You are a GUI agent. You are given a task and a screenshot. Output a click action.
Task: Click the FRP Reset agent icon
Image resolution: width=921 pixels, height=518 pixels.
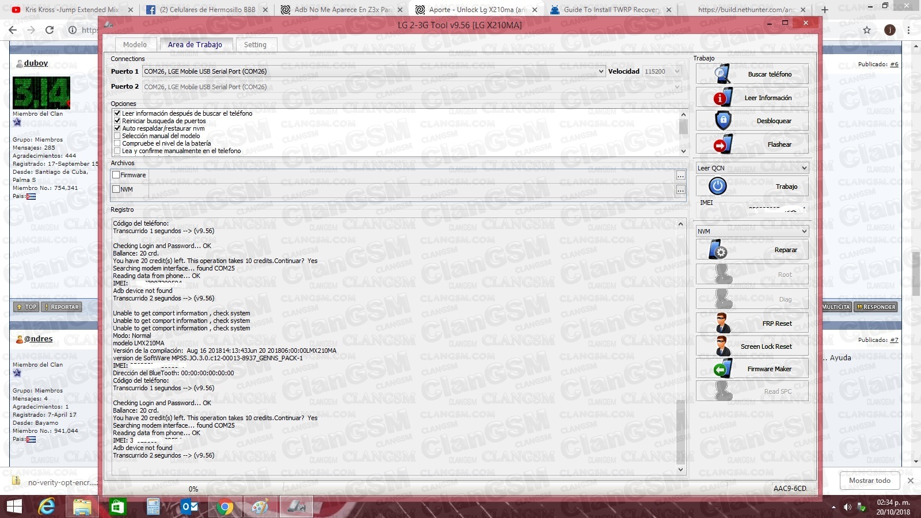(723, 323)
